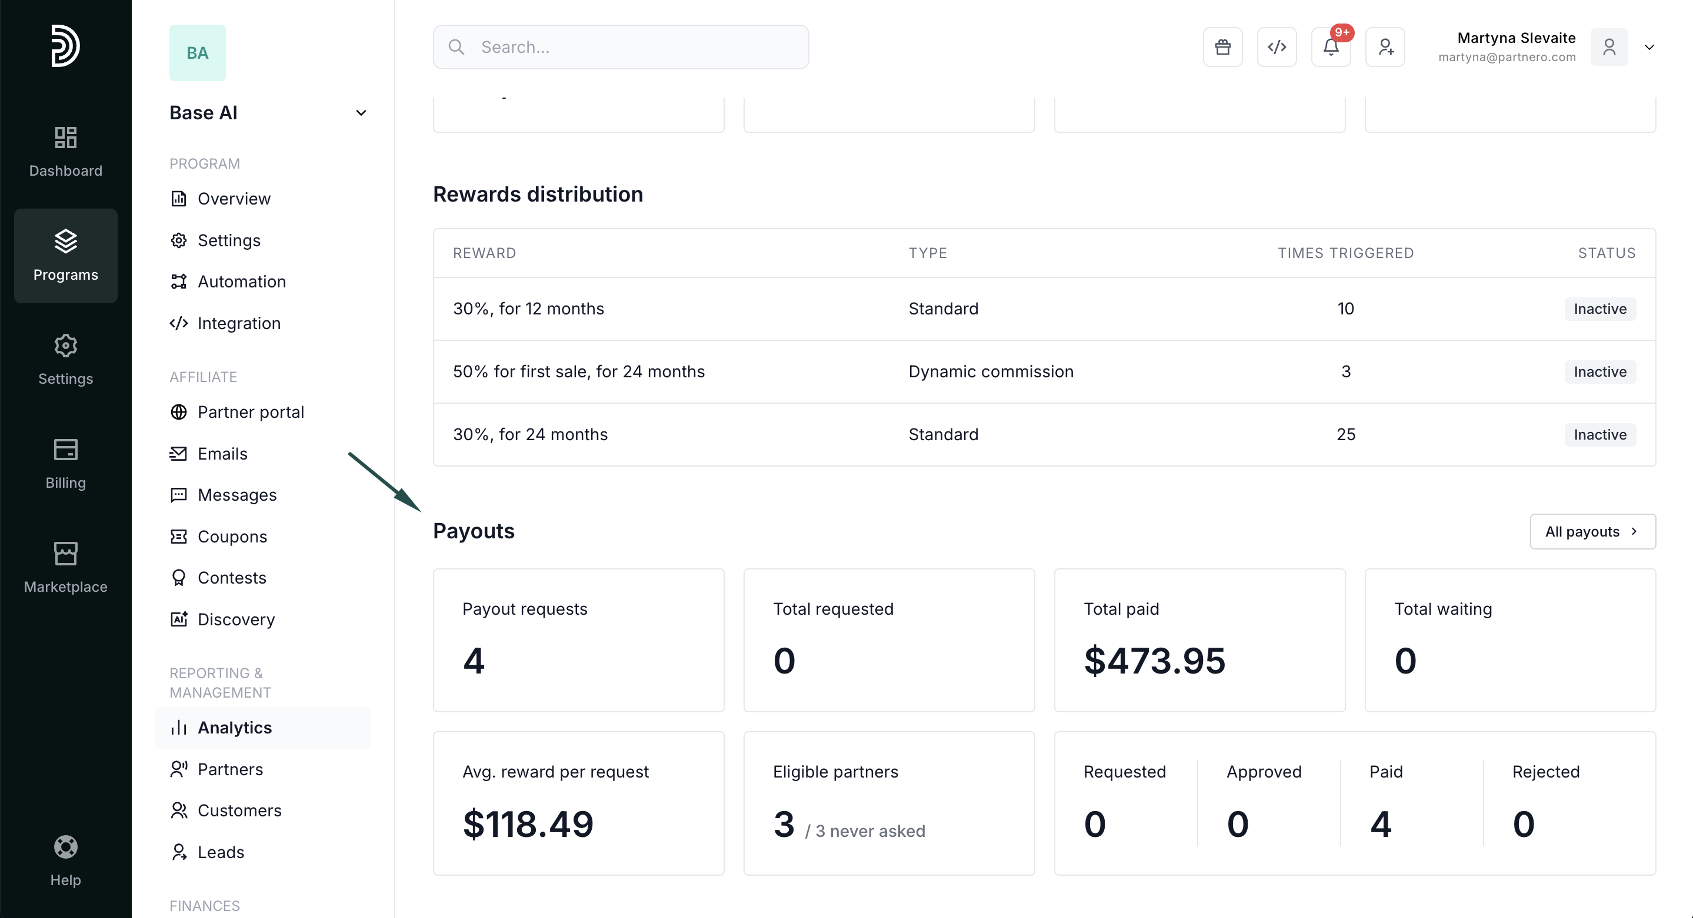
Task: Navigate to Coupons section
Action: click(x=232, y=537)
